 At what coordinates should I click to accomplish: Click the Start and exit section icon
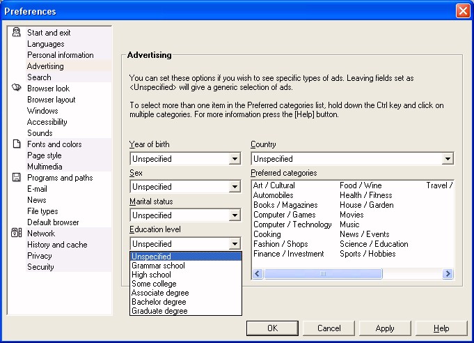click(17, 33)
